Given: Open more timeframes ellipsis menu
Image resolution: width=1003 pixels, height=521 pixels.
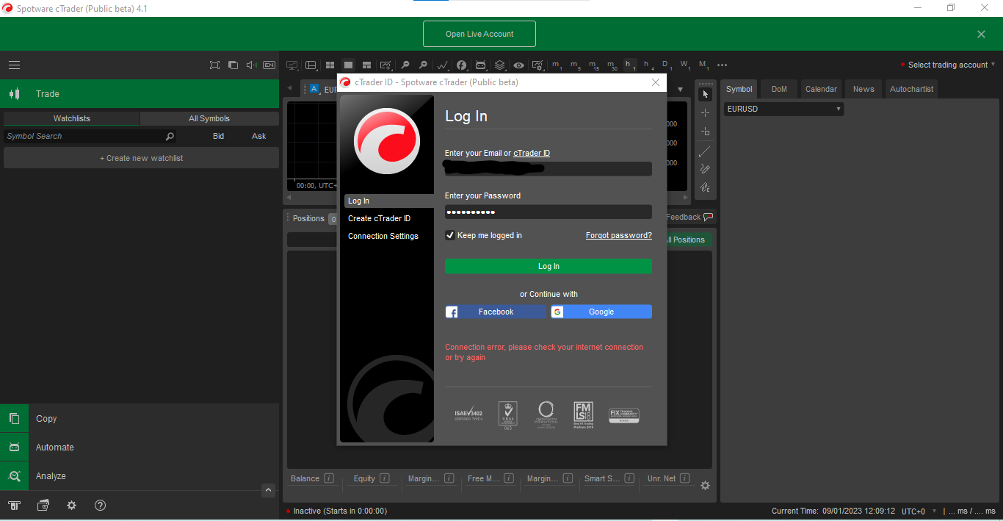Looking at the screenshot, I should point(723,65).
